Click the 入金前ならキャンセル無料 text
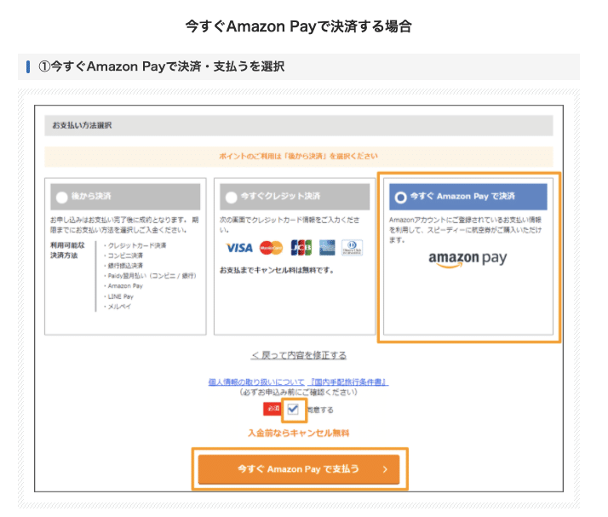The width and height of the screenshot is (608, 517). 299,433
